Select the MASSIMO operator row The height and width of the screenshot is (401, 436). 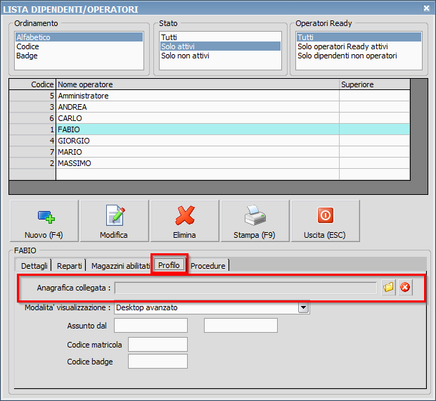[210, 163]
